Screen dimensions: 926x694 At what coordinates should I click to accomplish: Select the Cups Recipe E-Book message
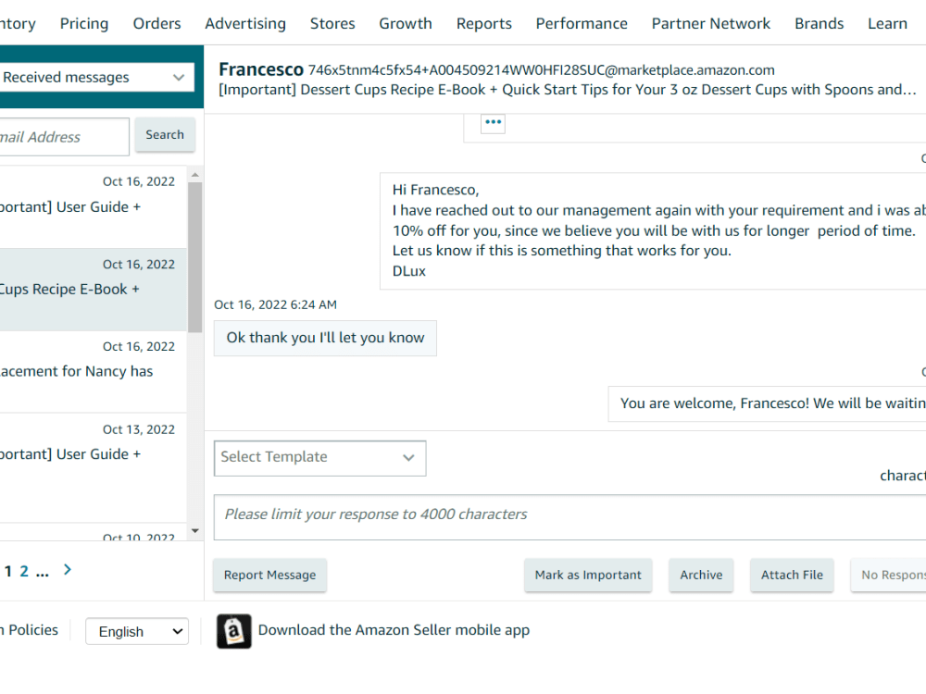coord(94,289)
